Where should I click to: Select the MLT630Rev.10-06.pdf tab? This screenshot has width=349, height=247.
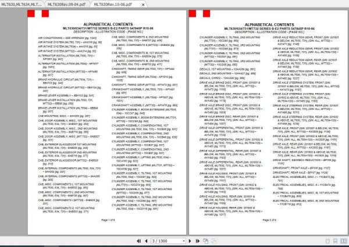coord(113,4)
